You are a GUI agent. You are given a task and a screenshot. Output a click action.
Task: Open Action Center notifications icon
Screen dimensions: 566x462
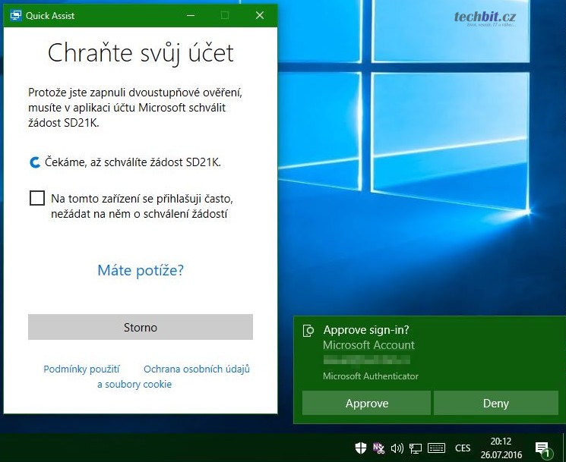click(x=542, y=448)
